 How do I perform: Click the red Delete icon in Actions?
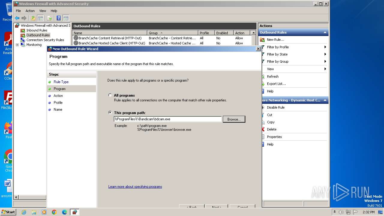pyautogui.click(x=263, y=129)
